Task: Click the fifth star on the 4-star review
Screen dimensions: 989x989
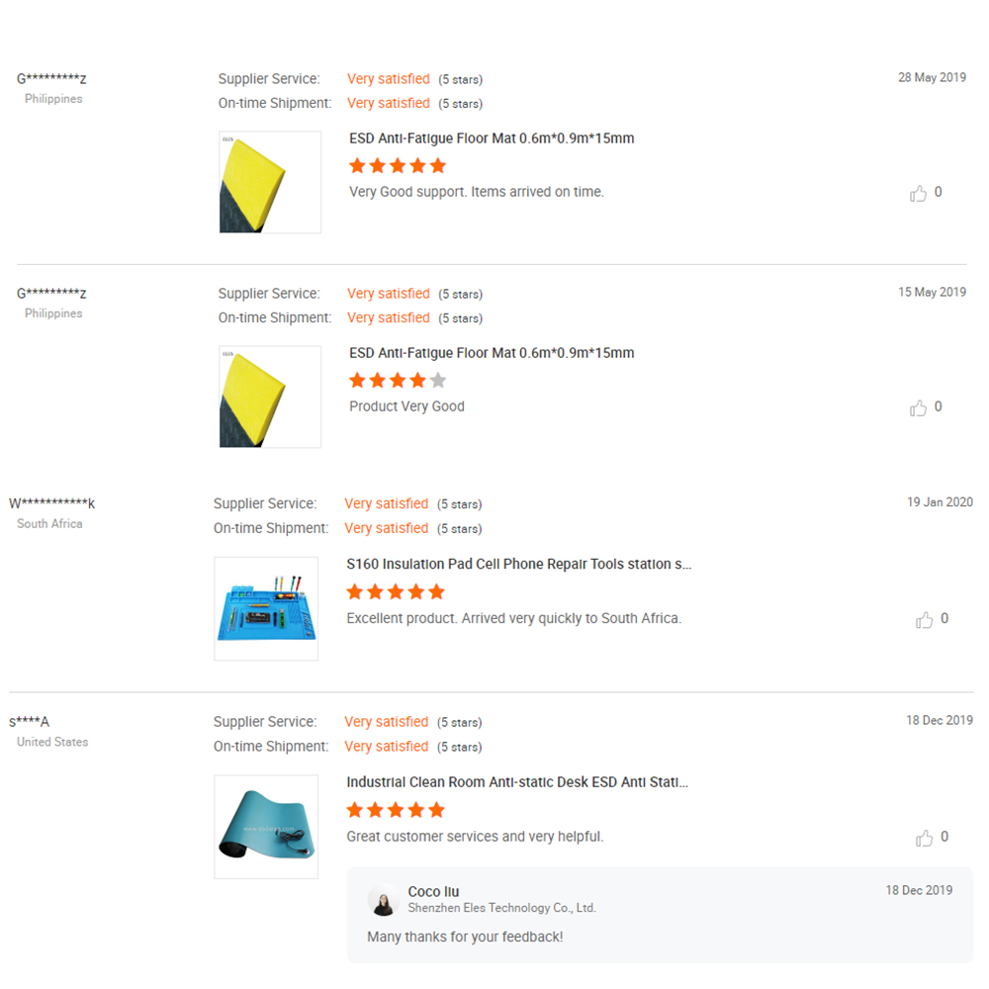Action: pos(436,379)
